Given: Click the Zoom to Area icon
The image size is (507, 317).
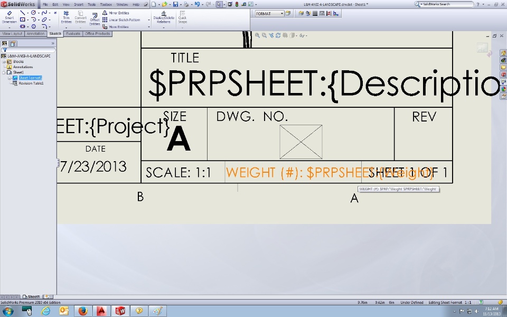Looking at the screenshot, I should click(264, 35).
